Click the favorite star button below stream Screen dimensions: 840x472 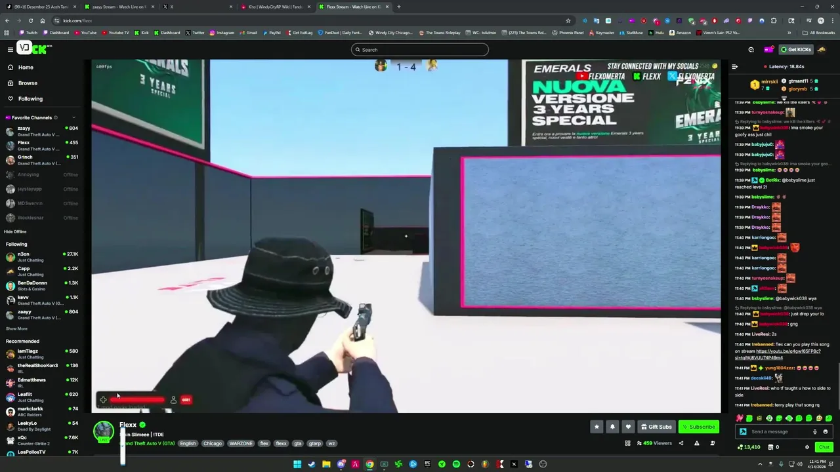click(x=597, y=427)
